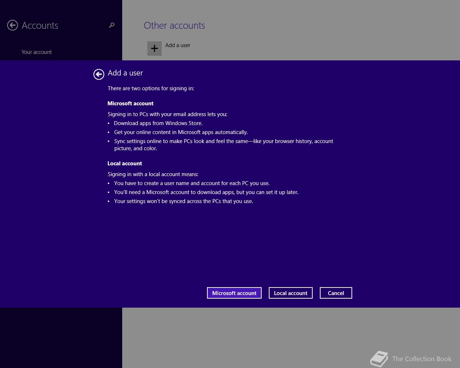
Task: Click the back arrow beside Accounts
Action: pos(13,25)
